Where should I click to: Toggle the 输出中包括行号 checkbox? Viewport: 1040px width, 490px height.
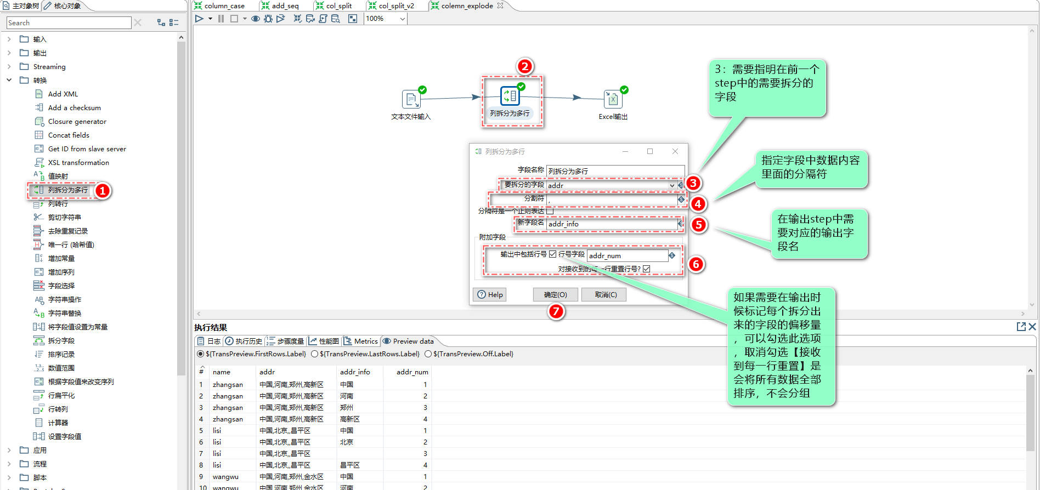(x=553, y=254)
